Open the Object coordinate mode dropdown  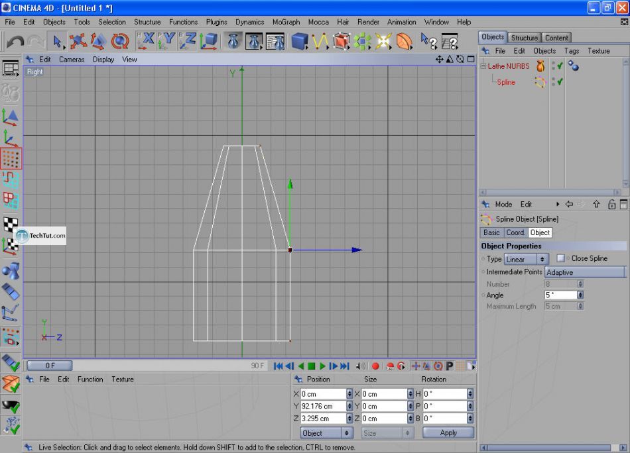pos(327,433)
